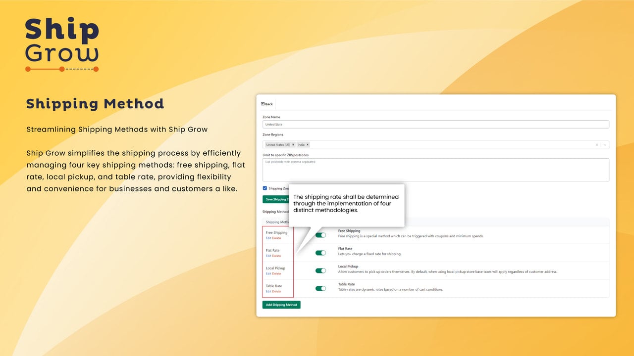Clear all Zone Regions with the X icon
The height and width of the screenshot is (356, 634).
click(597, 145)
